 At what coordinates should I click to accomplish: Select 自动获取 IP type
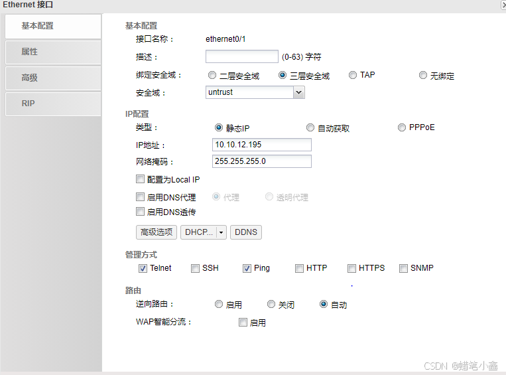tap(310, 127)
